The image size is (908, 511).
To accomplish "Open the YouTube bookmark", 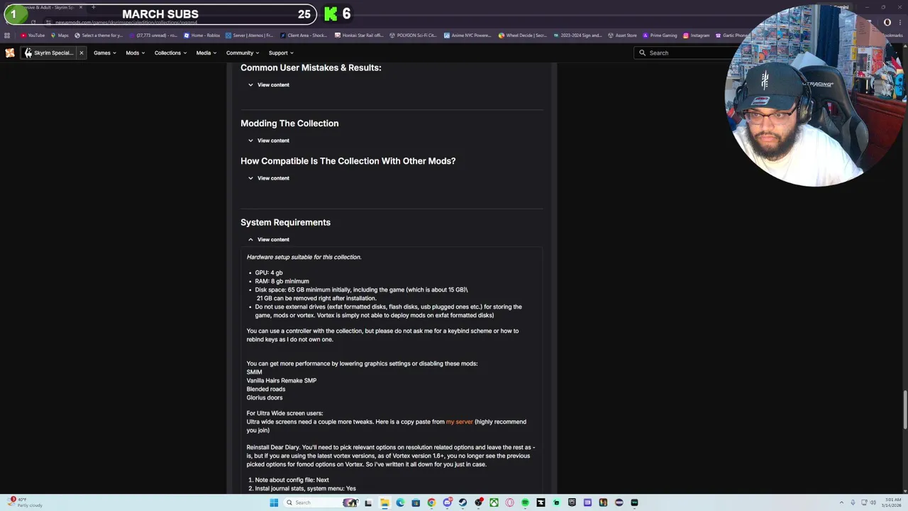I will [33, 35].
